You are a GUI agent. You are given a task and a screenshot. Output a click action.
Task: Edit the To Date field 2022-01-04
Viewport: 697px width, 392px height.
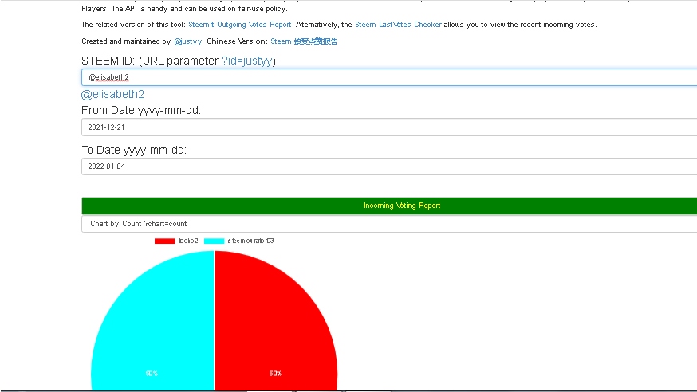(389, 167)
